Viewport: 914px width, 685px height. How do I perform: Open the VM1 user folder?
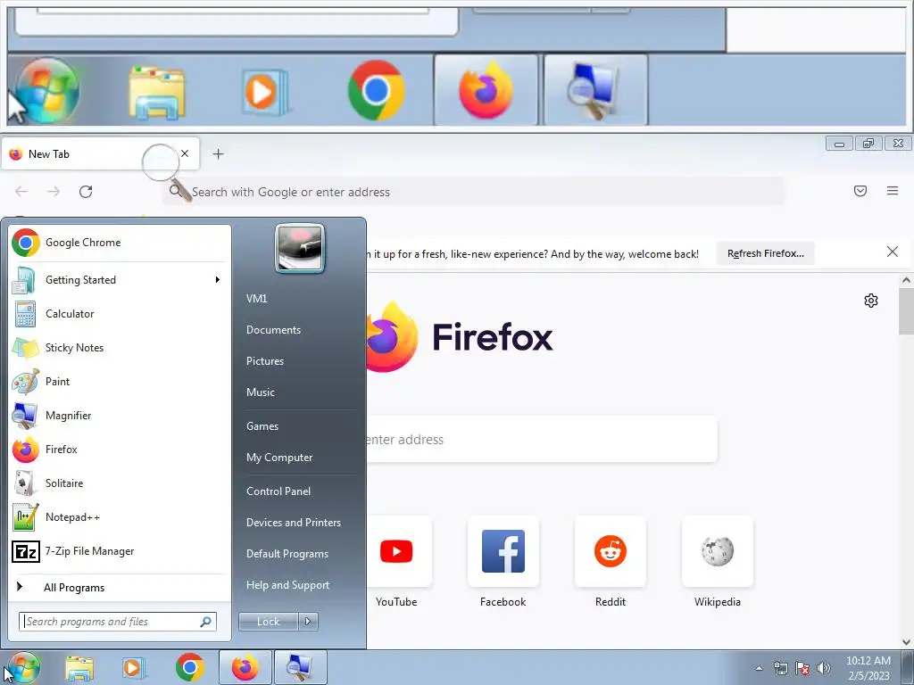pyautogui.click(x=256, y=298)
